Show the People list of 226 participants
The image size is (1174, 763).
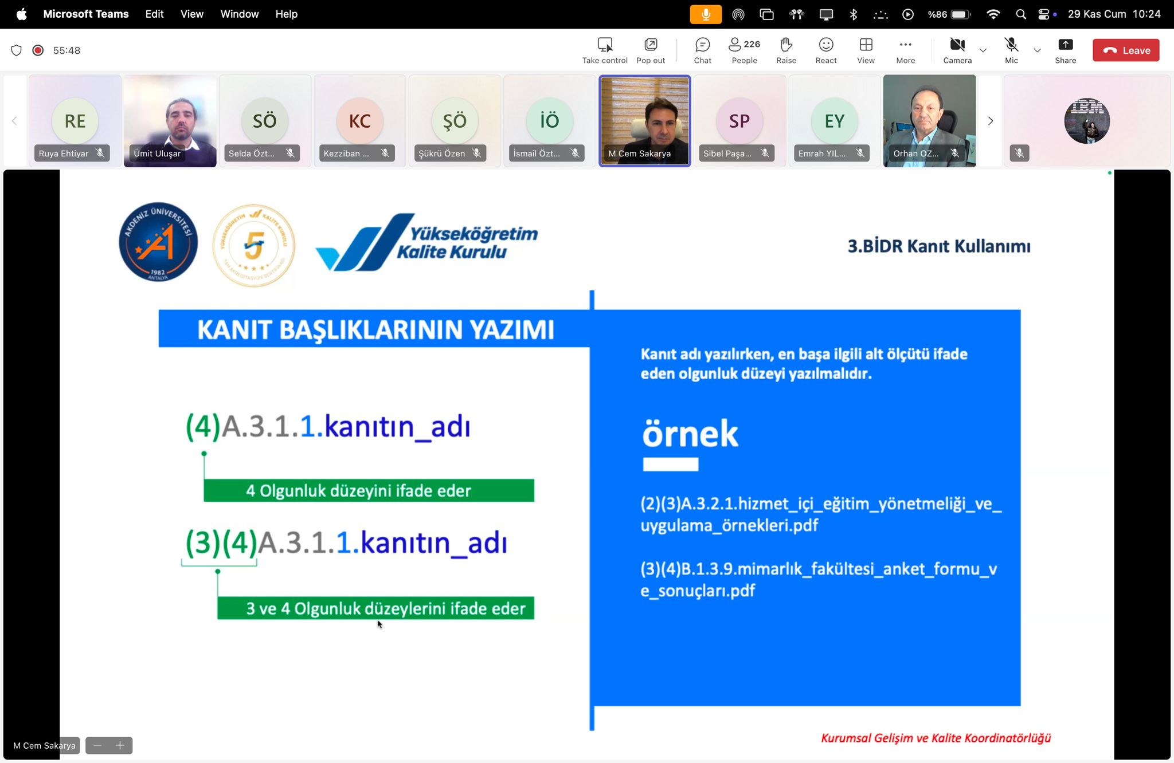pos(744,50)
